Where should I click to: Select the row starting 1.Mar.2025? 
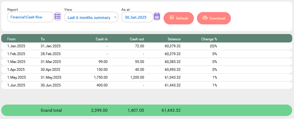[x=147, y=62]
